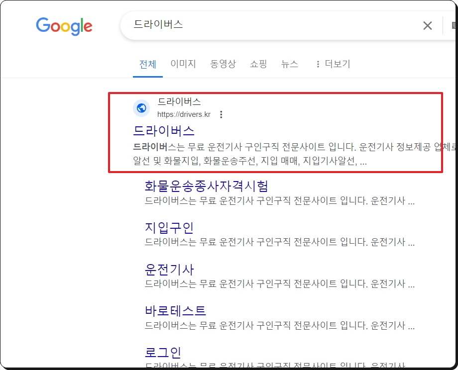Click description snippet starting 드라이버스는 무료 under main result
458x370 pixels.
294,154
